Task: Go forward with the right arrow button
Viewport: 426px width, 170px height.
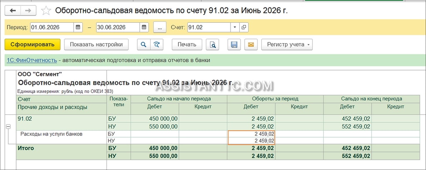Action: [28, 10]
